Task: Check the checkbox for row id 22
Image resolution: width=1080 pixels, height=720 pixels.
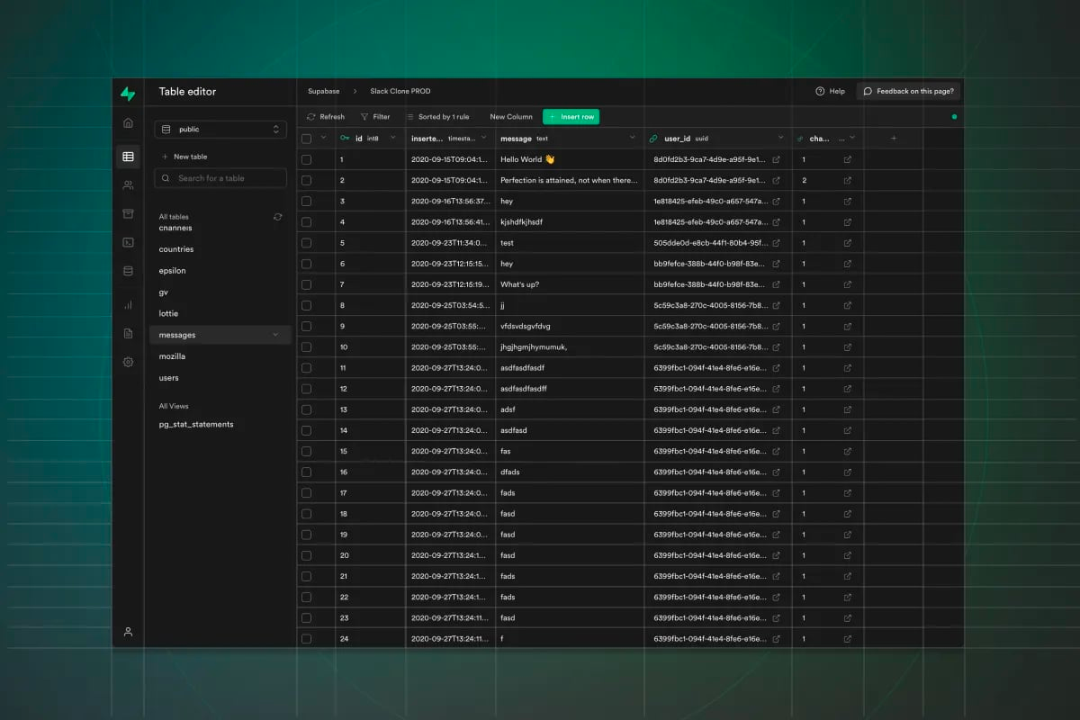Action: (307, 598)
